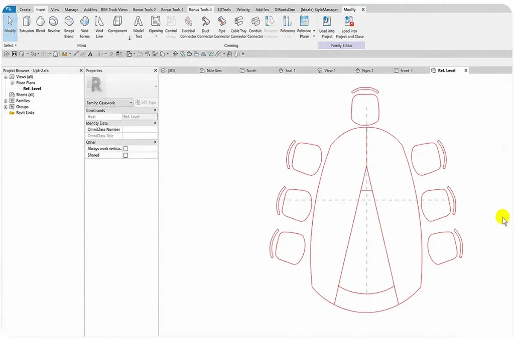Click Load into Project

[327, 27]
